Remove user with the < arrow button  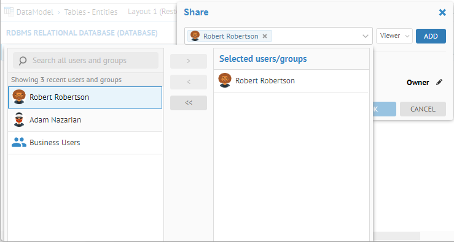tap(189, 81)
